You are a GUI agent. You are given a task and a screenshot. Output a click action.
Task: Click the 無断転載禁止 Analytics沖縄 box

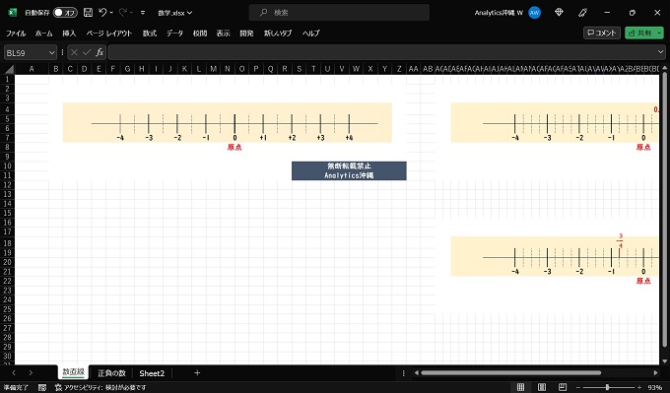(x=349, y=170)
